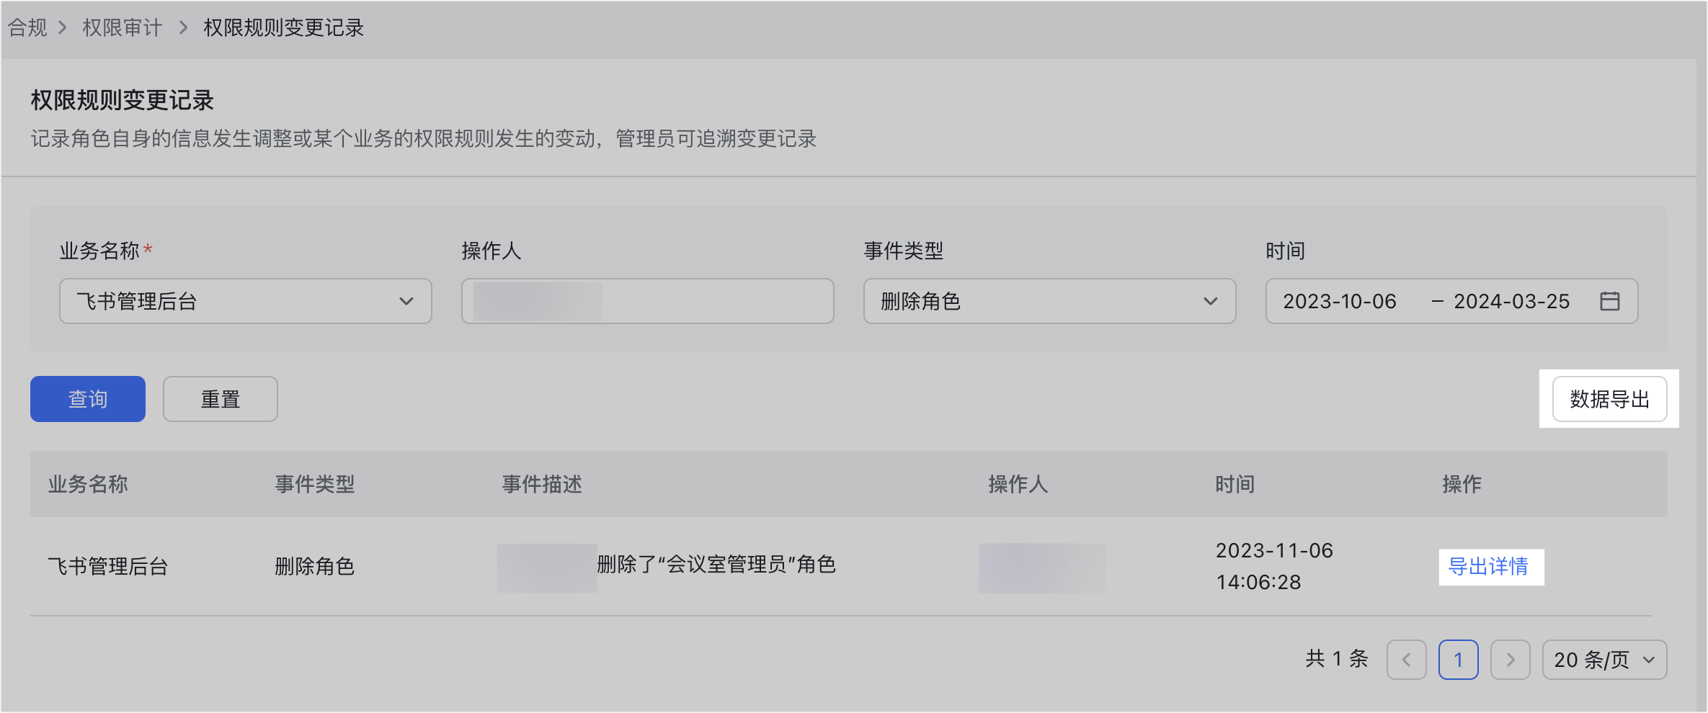Click the end date 2024-03-25
Viewport: 1708px width, 713px height.
click(x=1511, y=301)
